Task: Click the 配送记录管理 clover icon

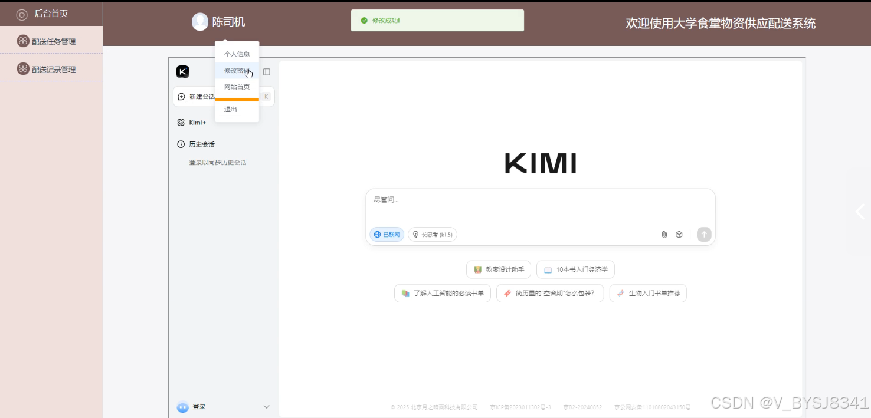Action: [x=22, y=68]
